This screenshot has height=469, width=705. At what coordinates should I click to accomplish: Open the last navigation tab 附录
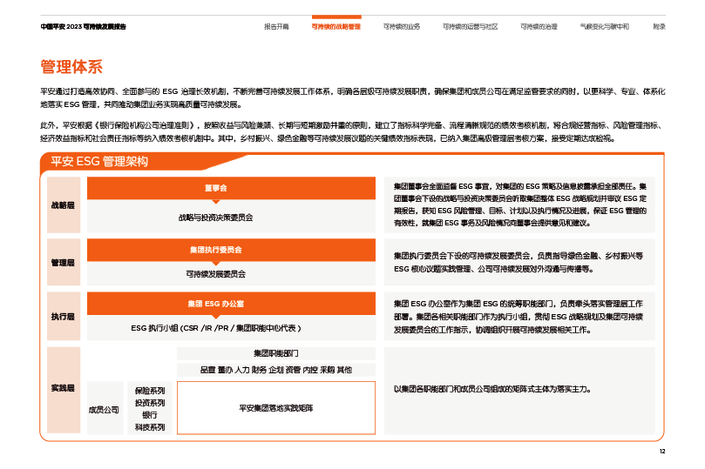[660, 27]
